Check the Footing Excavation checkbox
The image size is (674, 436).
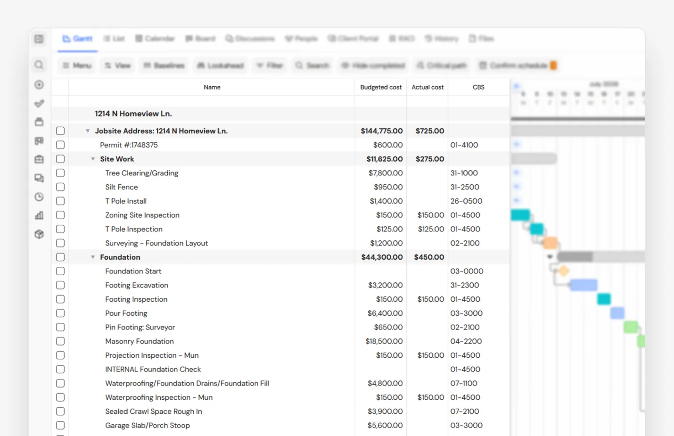[x=60, y=285]
